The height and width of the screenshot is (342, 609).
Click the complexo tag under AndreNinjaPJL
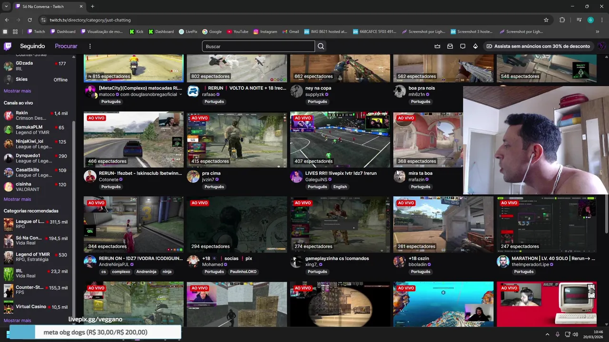(121, 272)
